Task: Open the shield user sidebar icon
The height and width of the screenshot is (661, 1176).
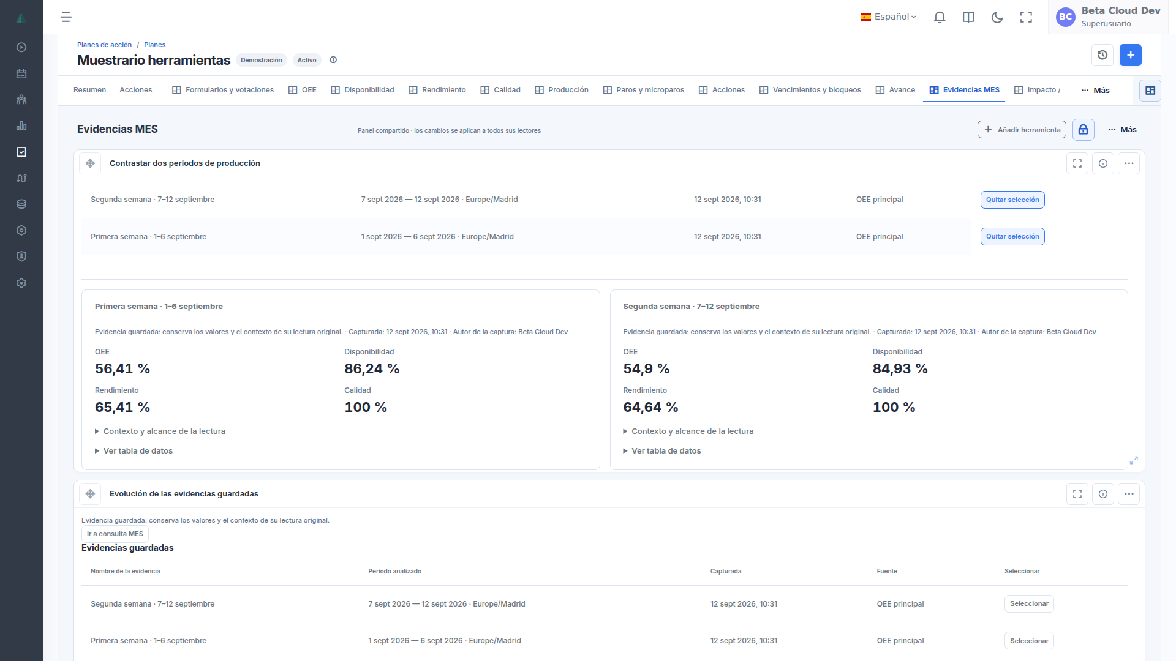Action: point(21,256)
